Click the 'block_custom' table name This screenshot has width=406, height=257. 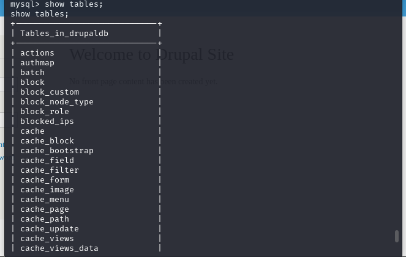pyautogui.click(x=50, y=92)
